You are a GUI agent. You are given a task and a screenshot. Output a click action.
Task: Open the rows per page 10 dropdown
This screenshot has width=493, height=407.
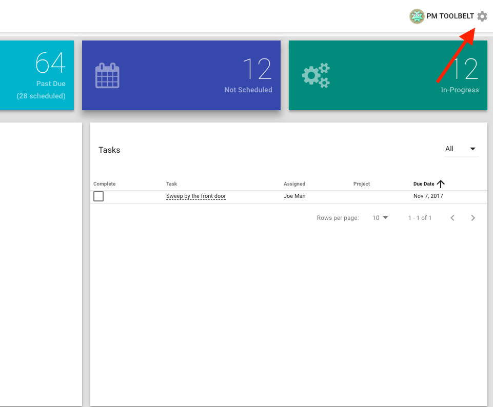tap(380, 218)
